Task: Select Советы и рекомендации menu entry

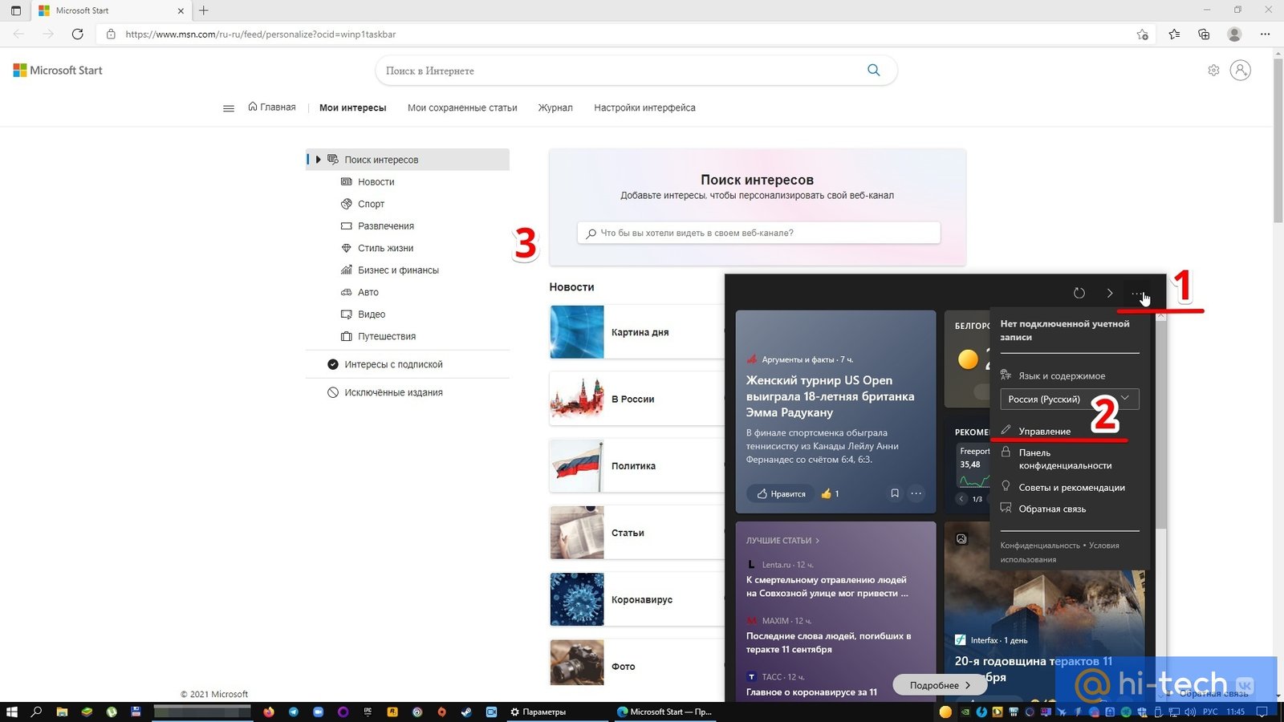Action: (1071, 488)
